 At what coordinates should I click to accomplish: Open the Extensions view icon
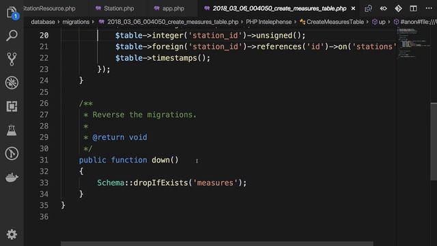tap(12, 107)
